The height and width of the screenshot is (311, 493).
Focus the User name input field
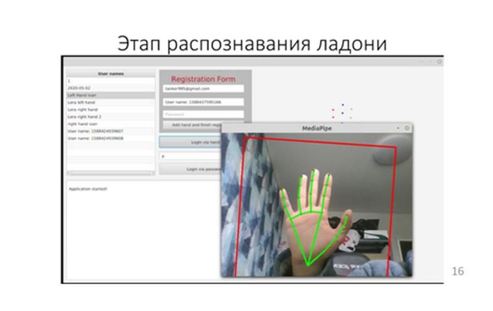[x=203, y=102]
